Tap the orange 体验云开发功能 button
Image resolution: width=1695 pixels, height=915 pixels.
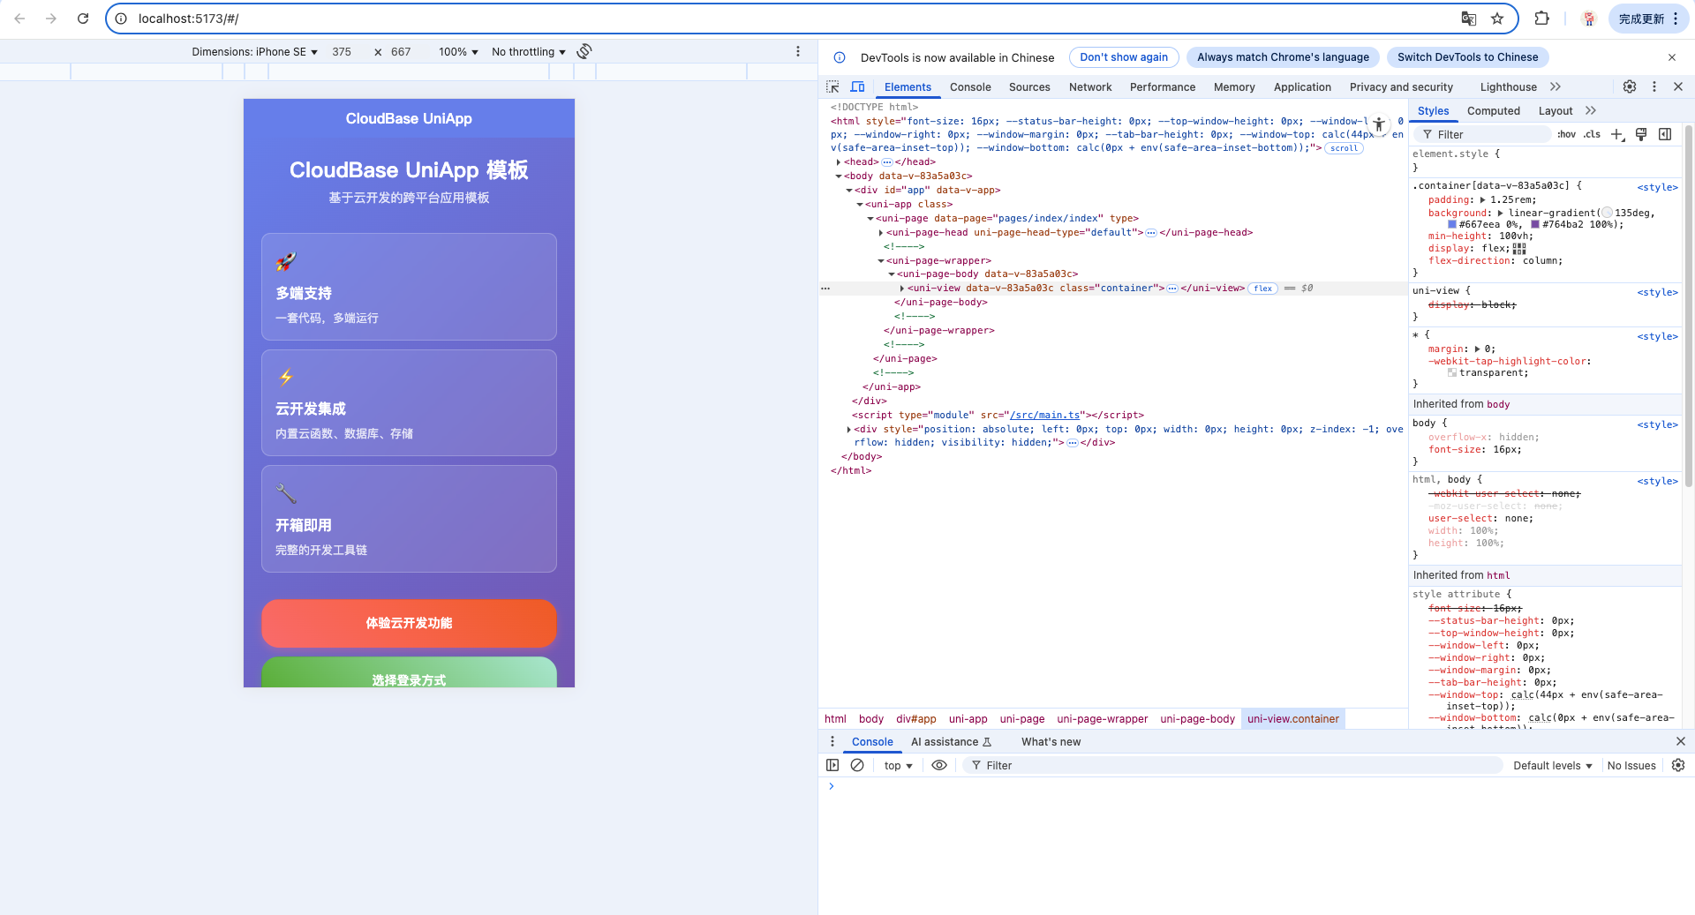point(409,623)
